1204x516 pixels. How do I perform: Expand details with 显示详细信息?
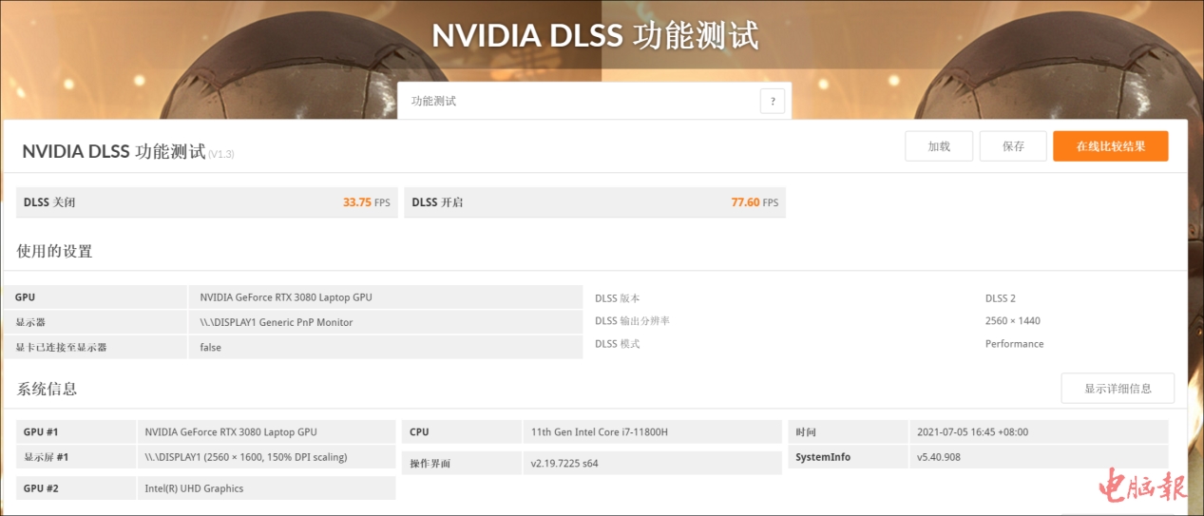1118,389
